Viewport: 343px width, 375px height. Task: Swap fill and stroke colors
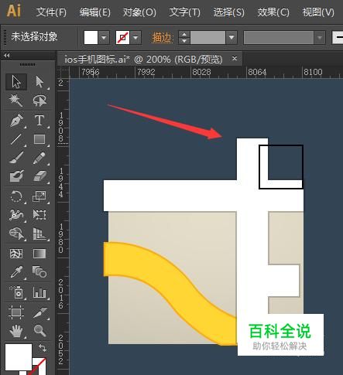click(x=43, y=348)
